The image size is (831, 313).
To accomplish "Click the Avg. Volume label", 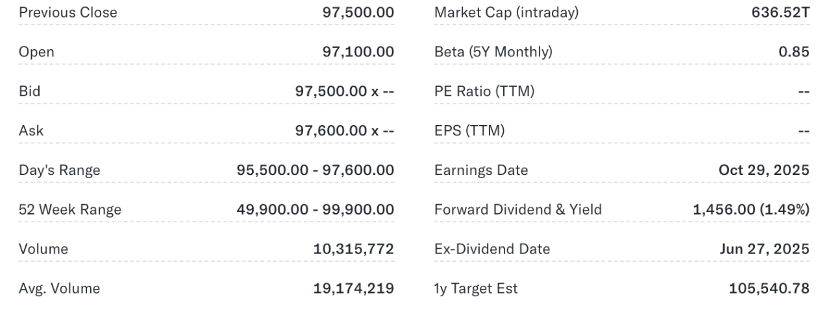I will 59,288.
